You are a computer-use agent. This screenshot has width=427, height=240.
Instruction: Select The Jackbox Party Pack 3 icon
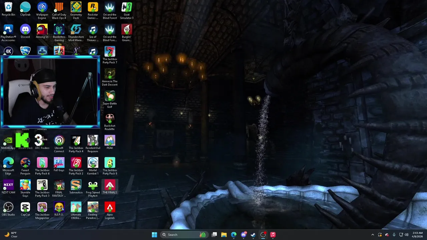pos(42,189)
